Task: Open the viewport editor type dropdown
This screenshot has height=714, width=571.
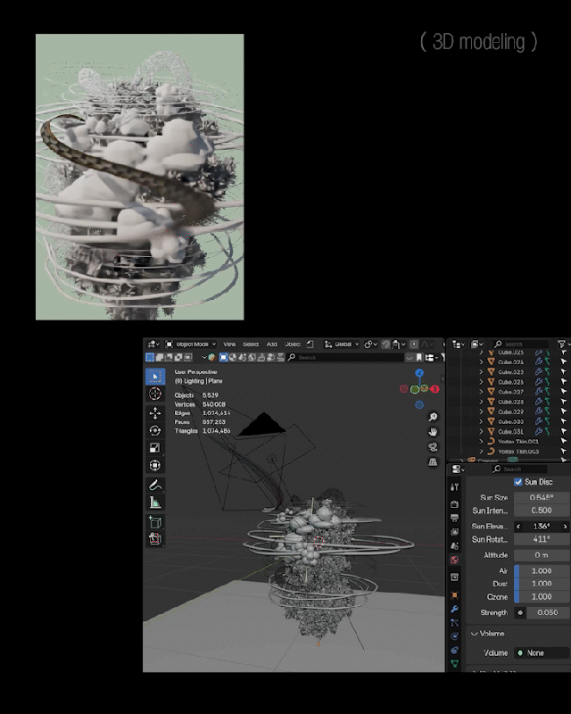Action: [153, 344]
